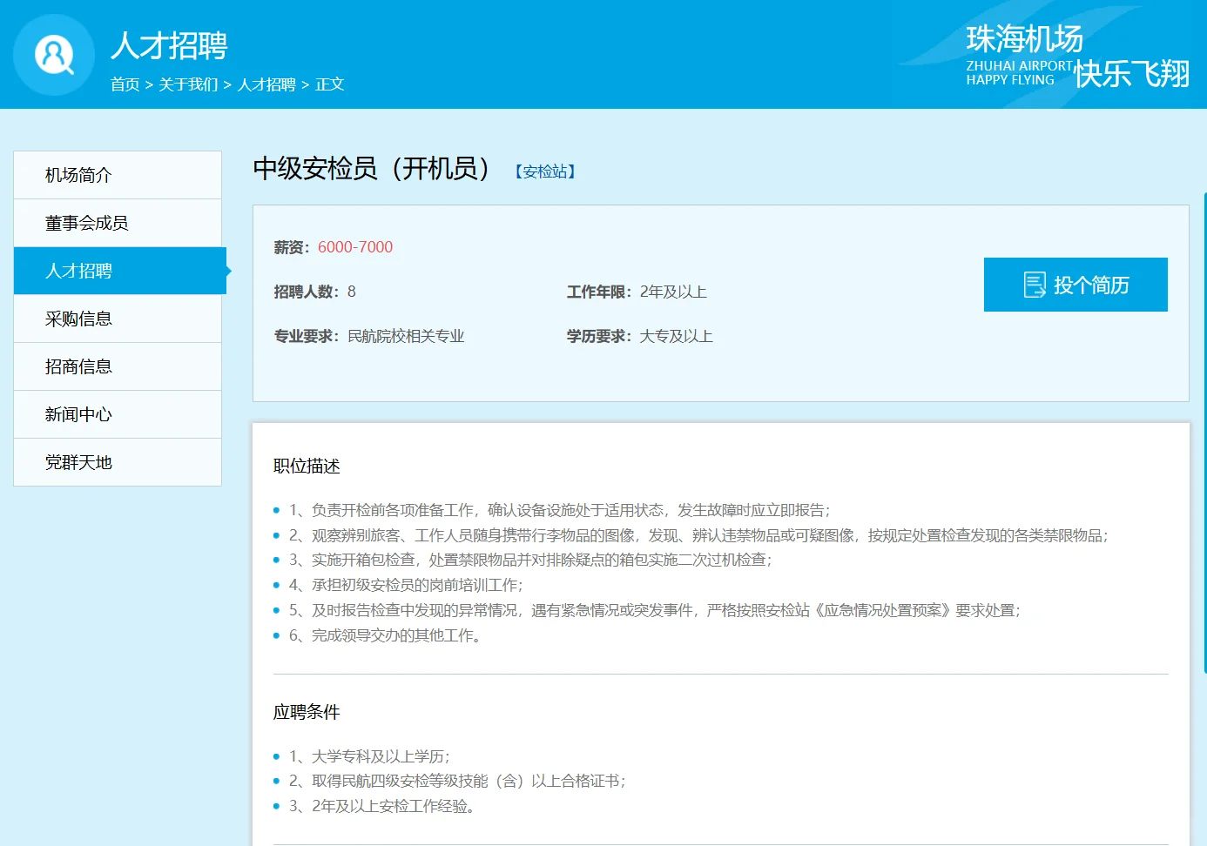Open 董事会成员 in the sidebar

[x=118, y=223]
